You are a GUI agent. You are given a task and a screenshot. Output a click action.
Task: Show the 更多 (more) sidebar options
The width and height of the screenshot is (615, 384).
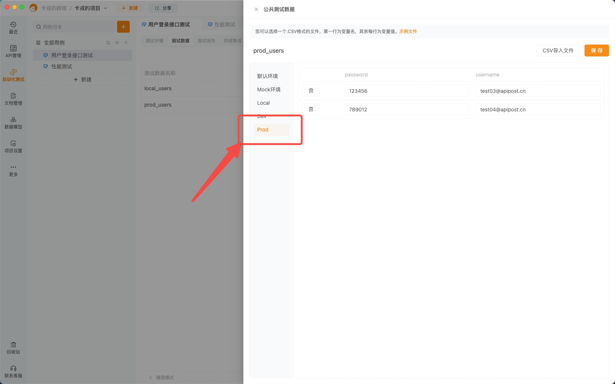[x=13, y=170]
